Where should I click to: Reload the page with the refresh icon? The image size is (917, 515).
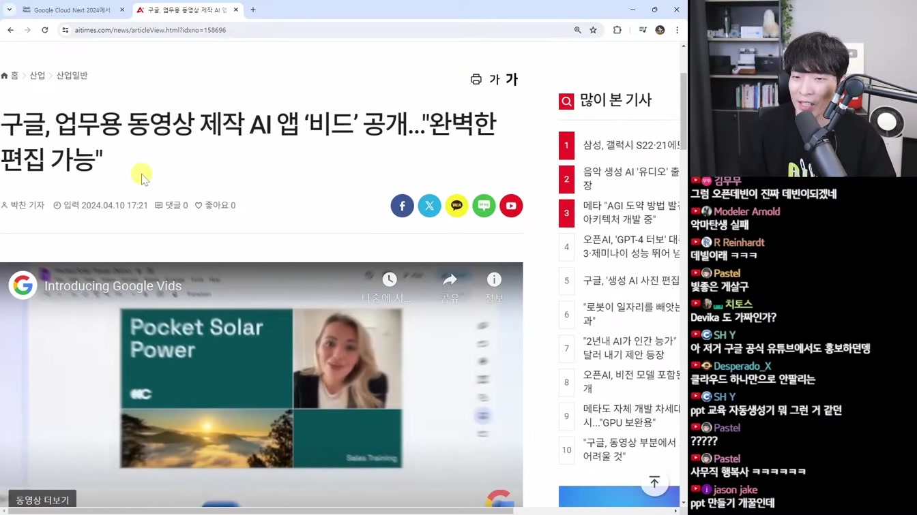pos(45,30)
